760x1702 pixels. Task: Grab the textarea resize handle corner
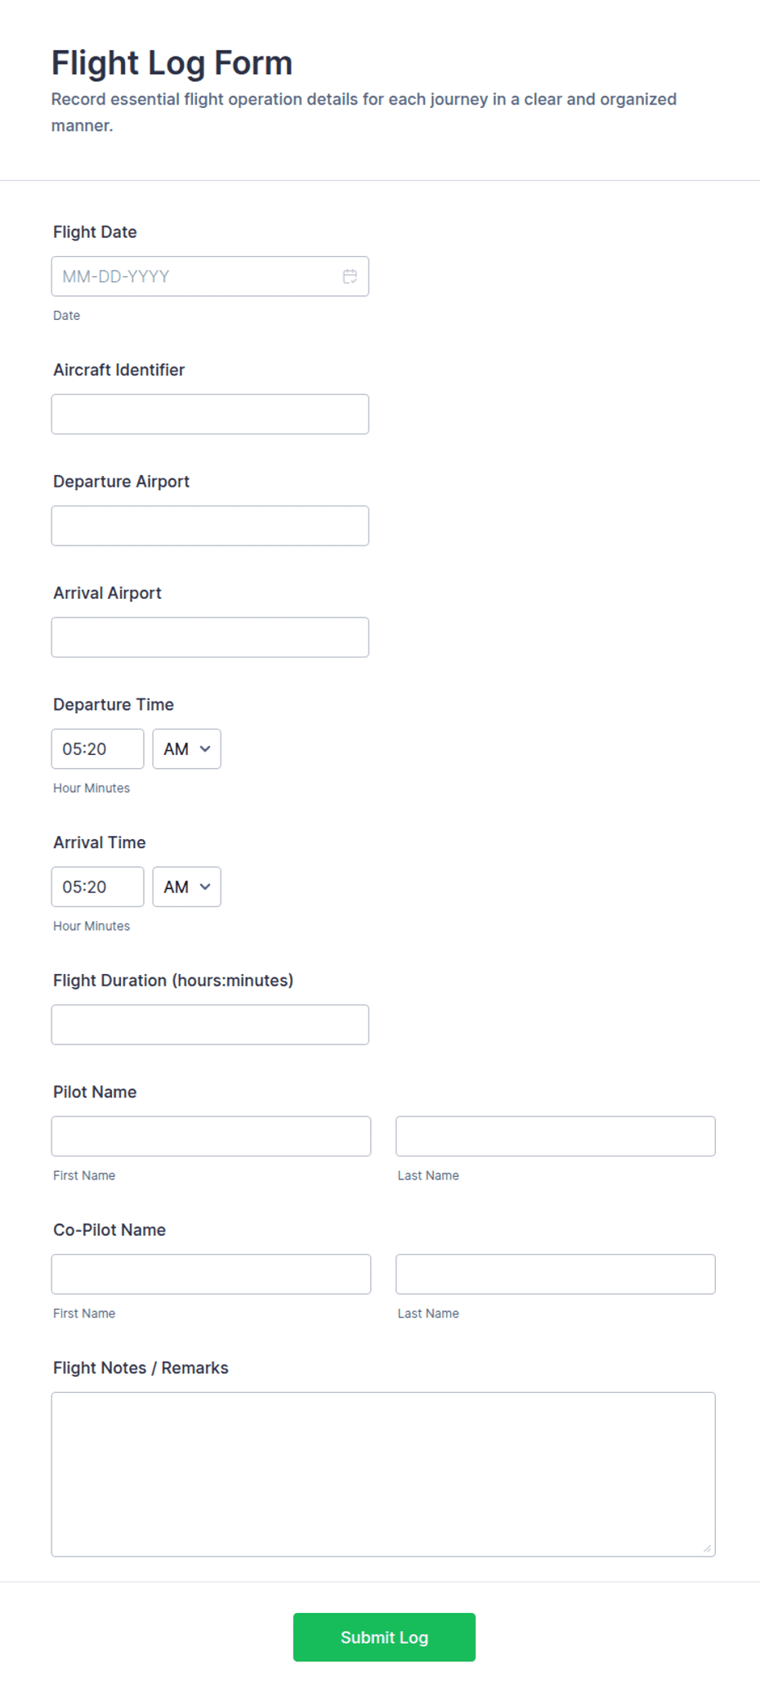[708, 1548]
